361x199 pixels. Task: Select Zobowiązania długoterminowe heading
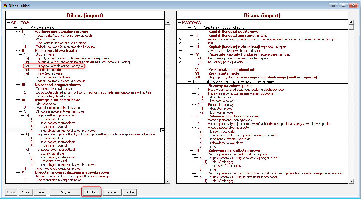(x=234, y=116)
